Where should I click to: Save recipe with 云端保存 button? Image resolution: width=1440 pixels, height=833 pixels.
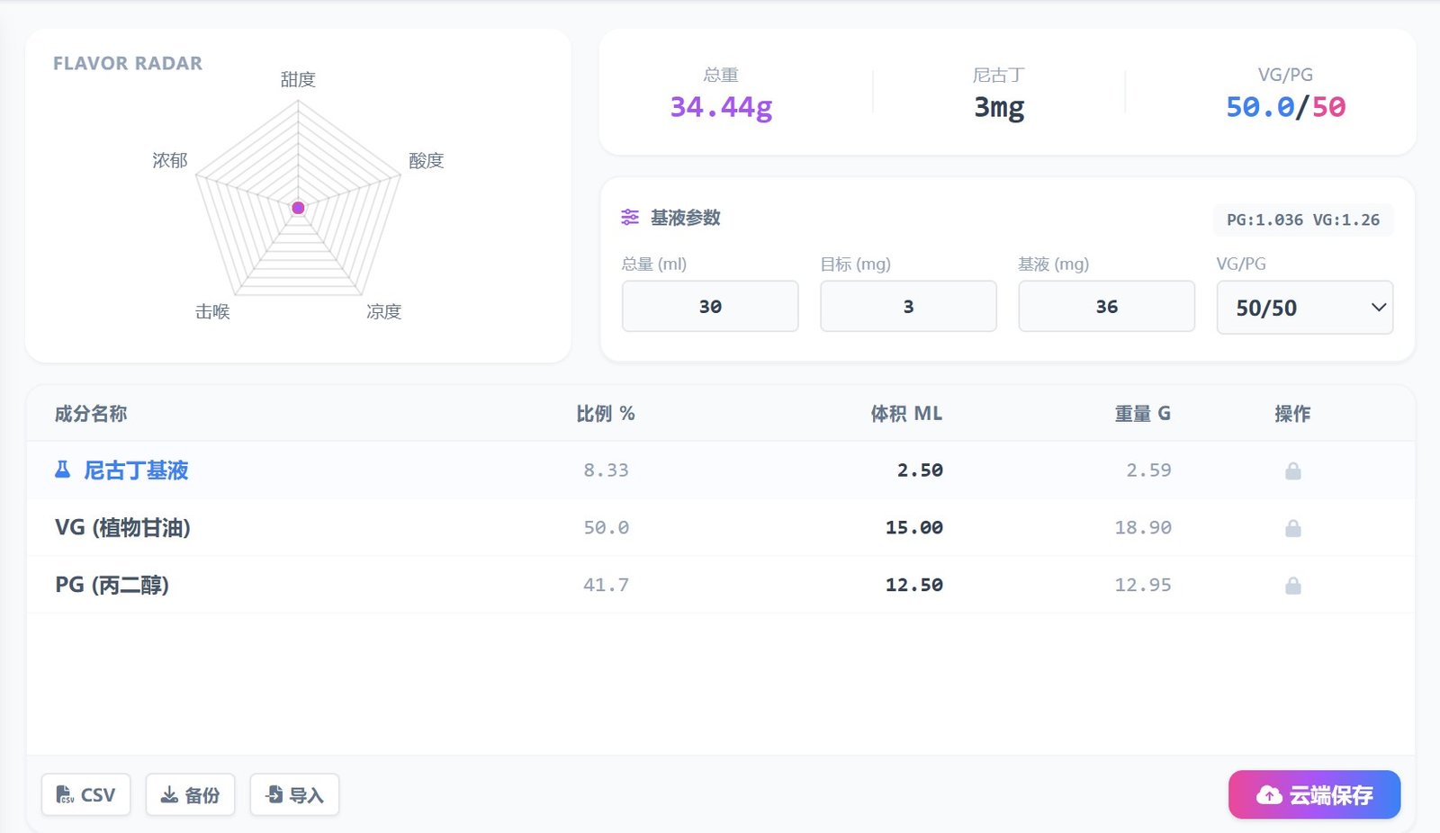pyautogui.click(x=1314, y=795)
